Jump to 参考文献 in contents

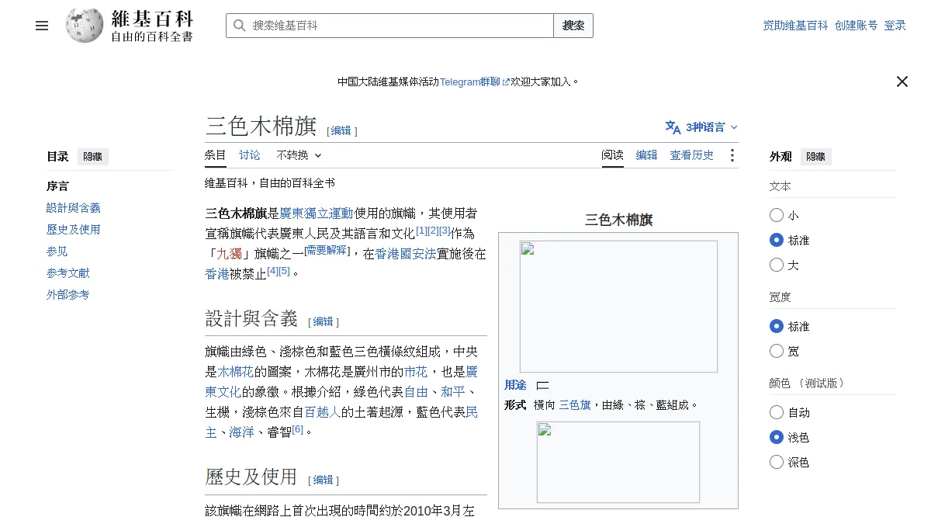pos(68,273)
